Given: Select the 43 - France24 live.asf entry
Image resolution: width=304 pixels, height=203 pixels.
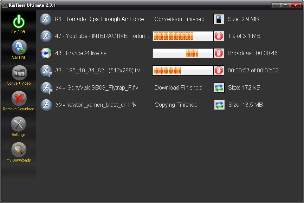Looking at the screenshot, I should tap(81, 53).
